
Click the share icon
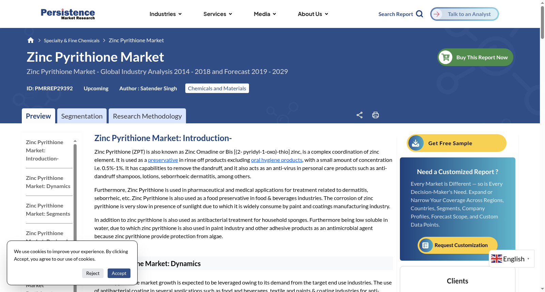click(x=359, y=115)
